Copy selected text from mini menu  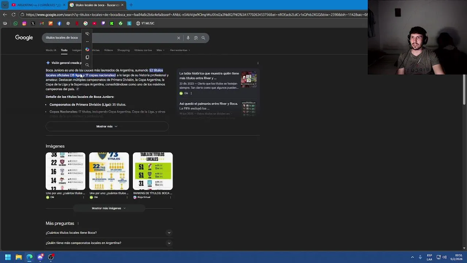[87, 57]
